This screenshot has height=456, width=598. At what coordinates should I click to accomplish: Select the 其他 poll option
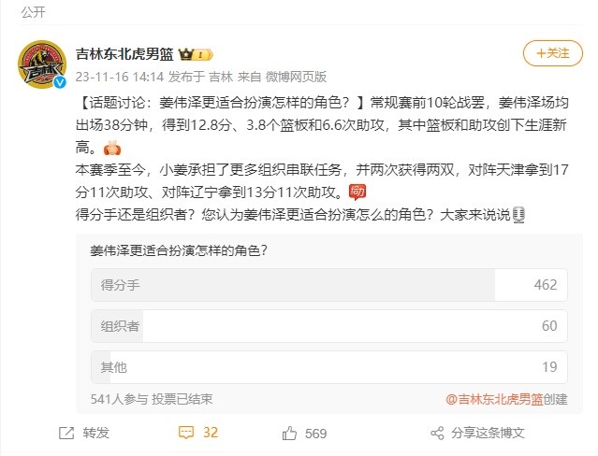[x=328, y=366]
